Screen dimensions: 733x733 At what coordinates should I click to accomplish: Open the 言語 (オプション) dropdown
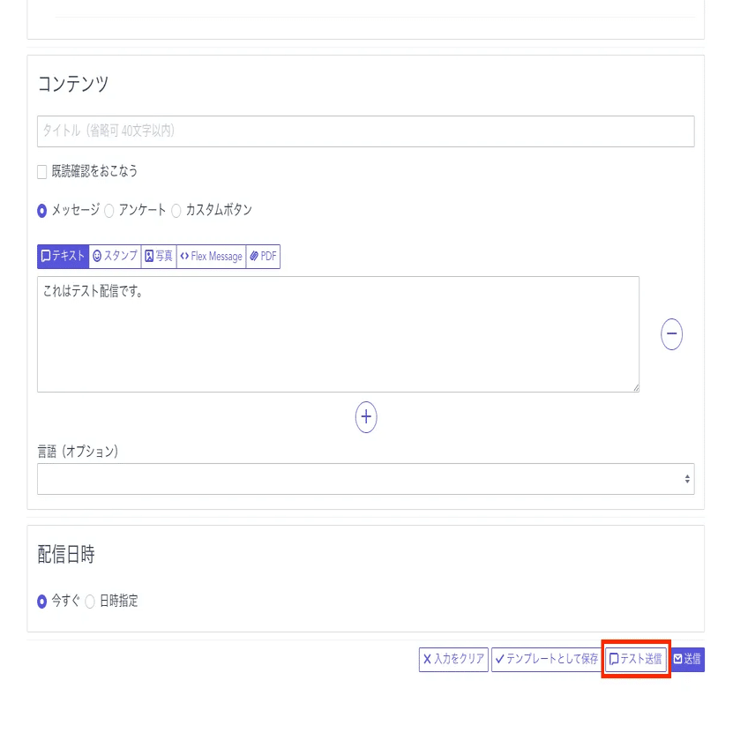pyautogui.click(x=364, y=479)
